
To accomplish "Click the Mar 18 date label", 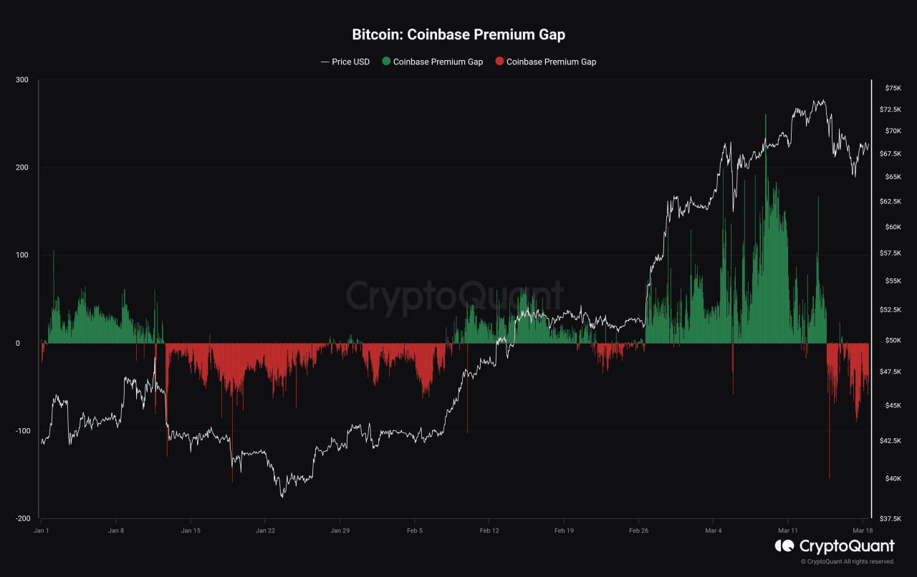I will pos(862,531).
